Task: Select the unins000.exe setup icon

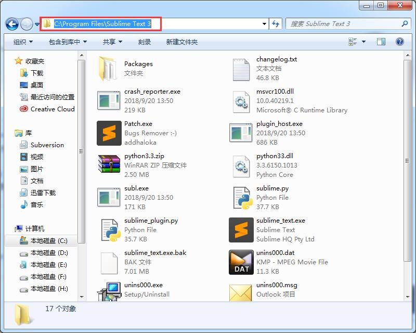Action: pyautogui.click(x=109, y=291)
